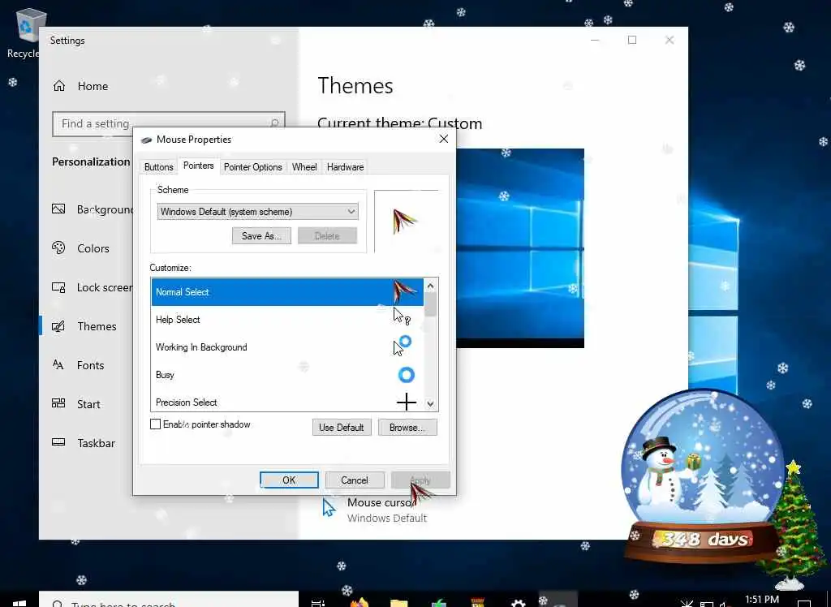The image size is (831, 607).
Task: Click the Mouse cursor arrow icon in Themes
Action: pos(329,507)
